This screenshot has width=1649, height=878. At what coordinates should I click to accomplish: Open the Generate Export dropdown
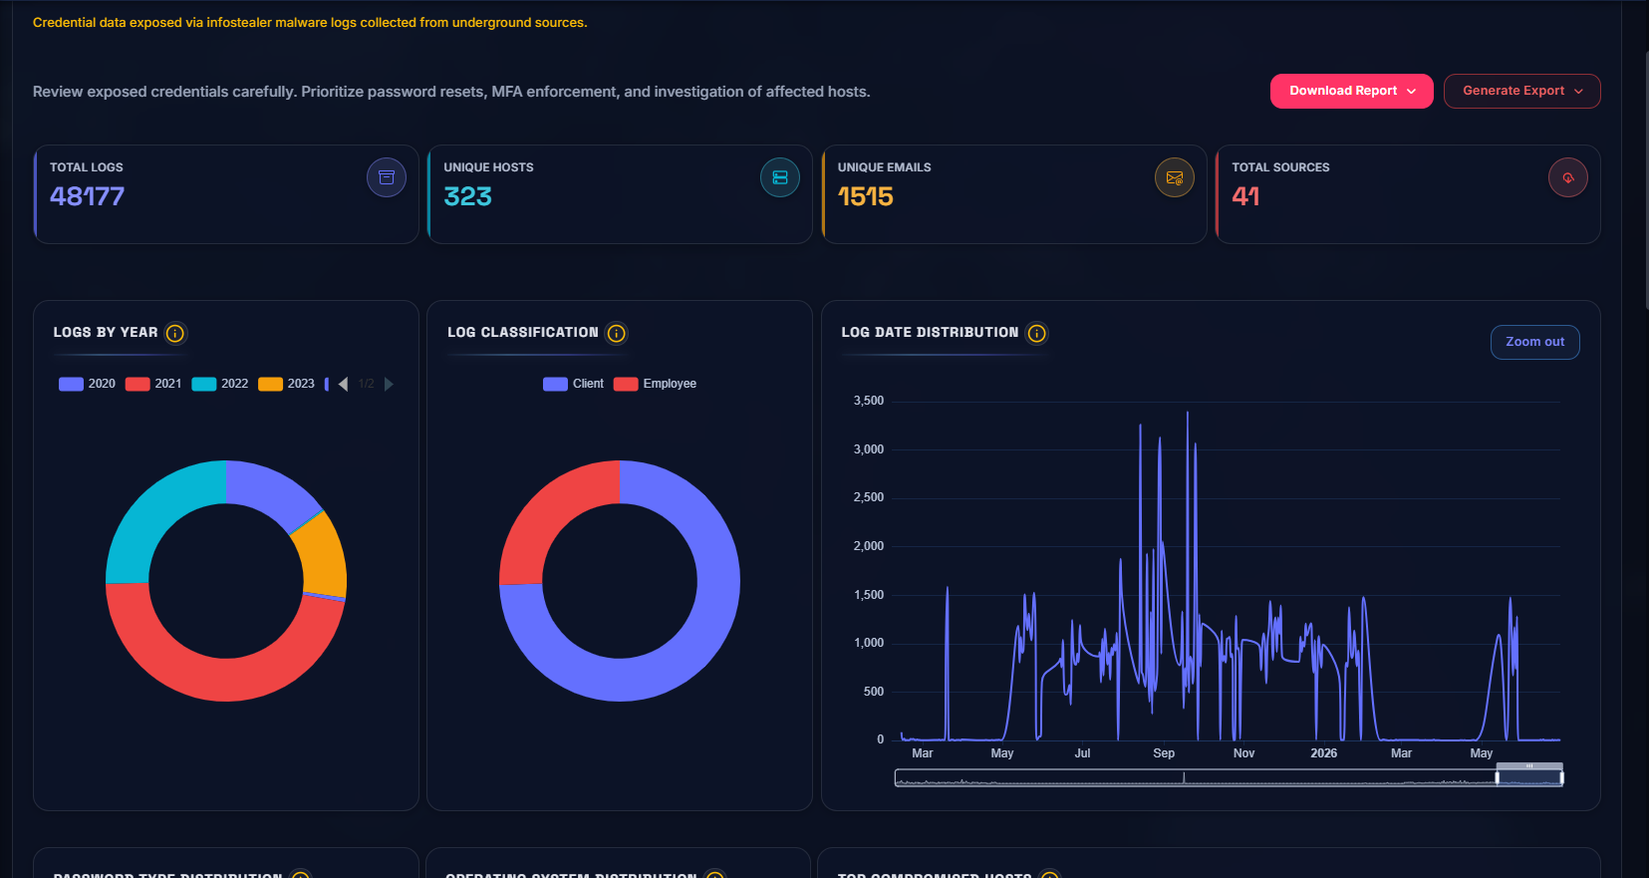pyautogui.click(x=1521, y=91)
